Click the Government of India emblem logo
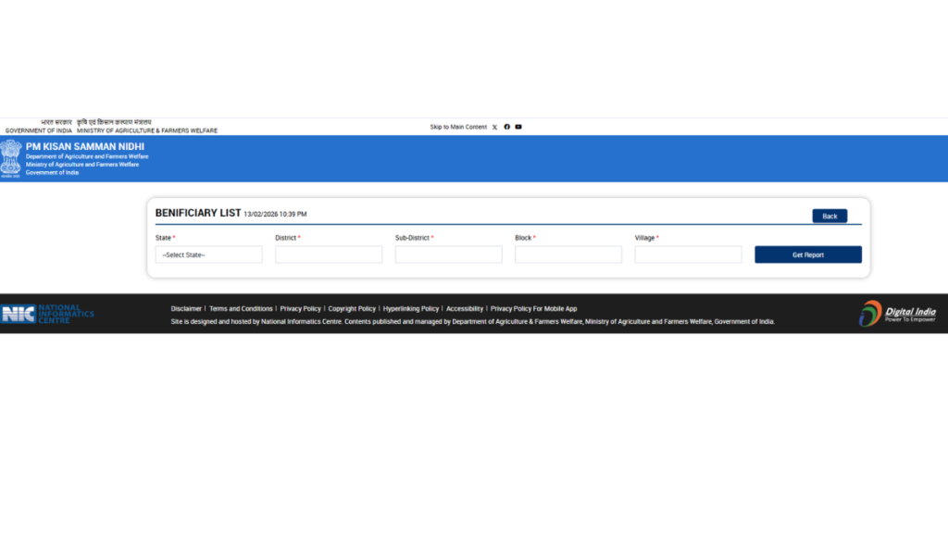 (x=11, y=158)
